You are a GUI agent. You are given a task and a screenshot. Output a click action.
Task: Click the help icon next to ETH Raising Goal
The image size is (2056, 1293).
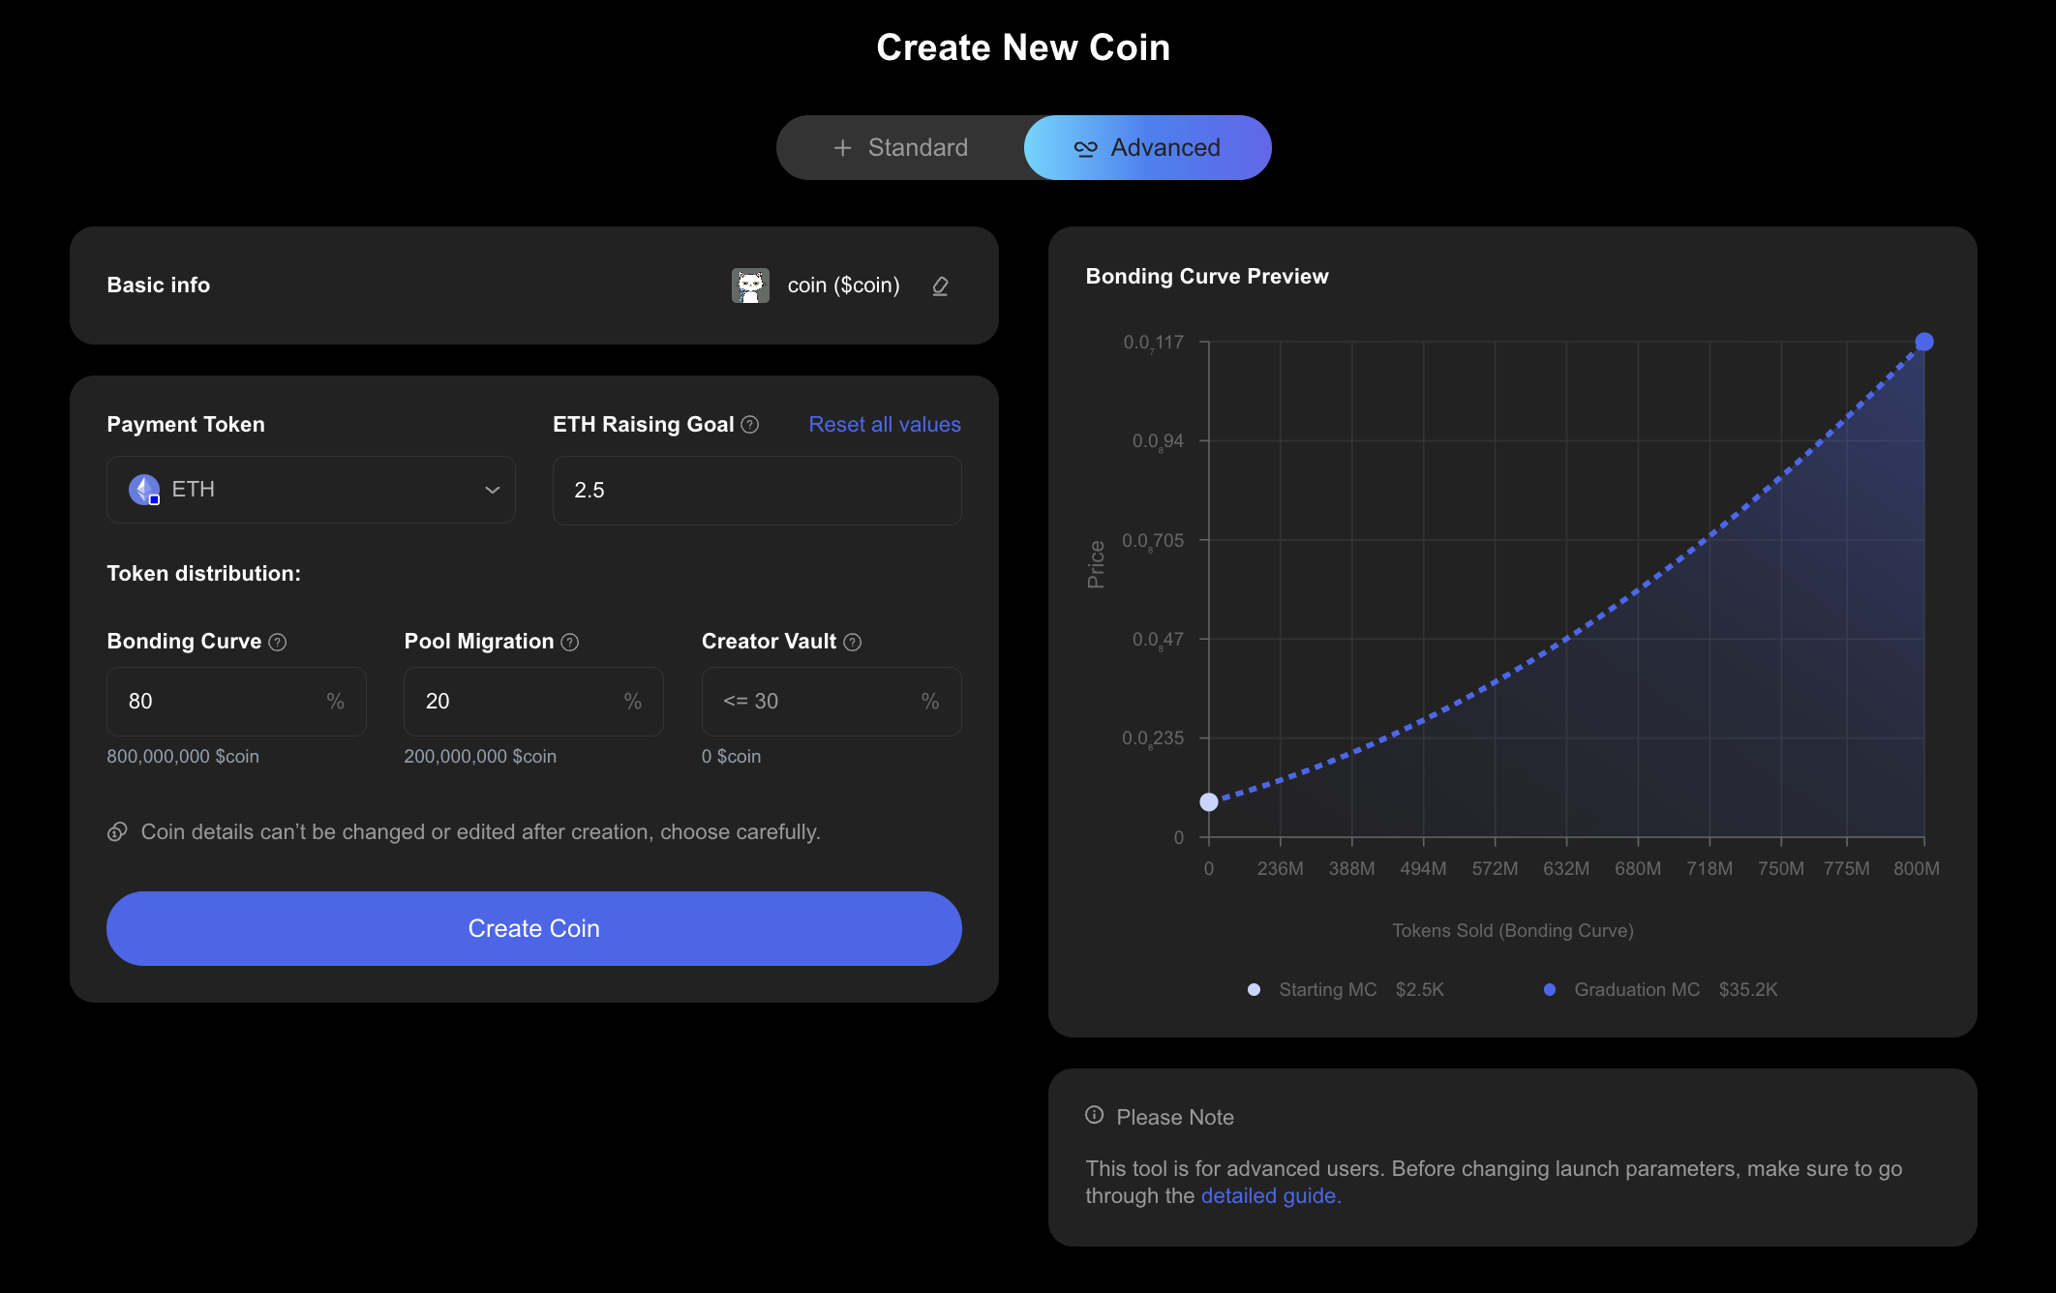[750, 425]
